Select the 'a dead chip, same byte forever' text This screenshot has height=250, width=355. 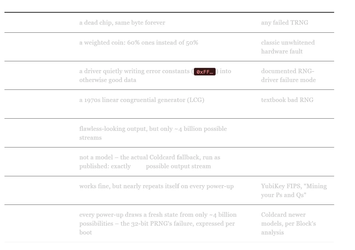point(122,23)
